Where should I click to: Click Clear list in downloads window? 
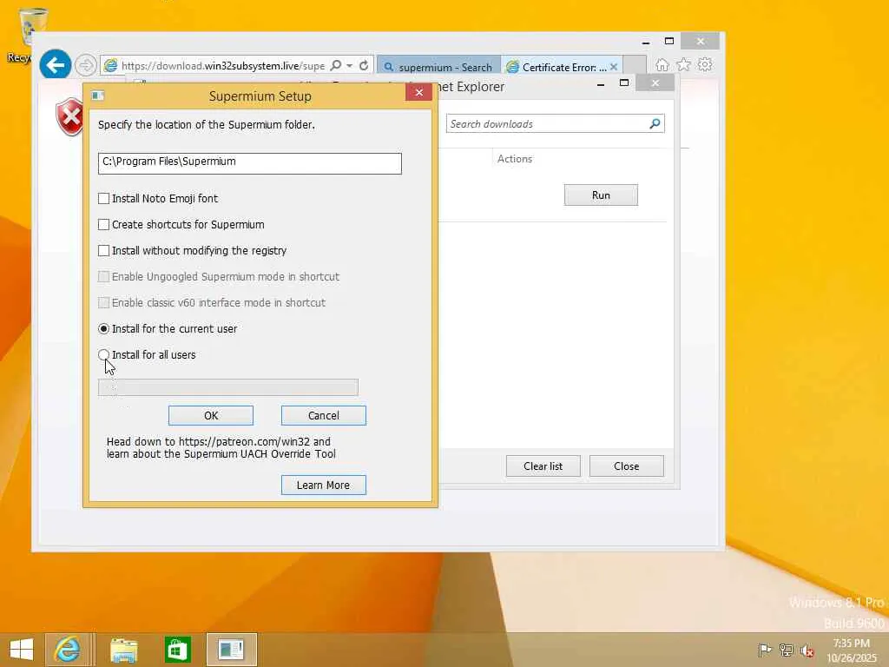pos(543,466)
